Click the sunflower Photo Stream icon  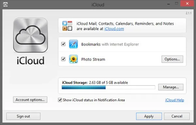[73, 59]
